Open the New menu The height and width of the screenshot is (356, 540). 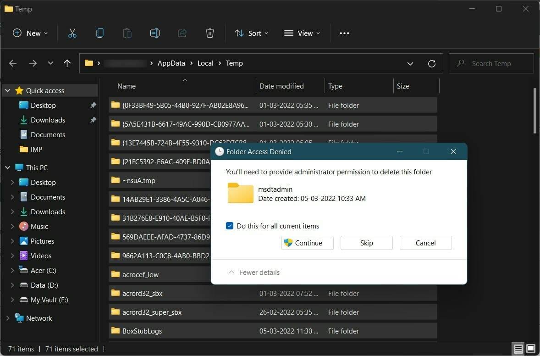30,33
